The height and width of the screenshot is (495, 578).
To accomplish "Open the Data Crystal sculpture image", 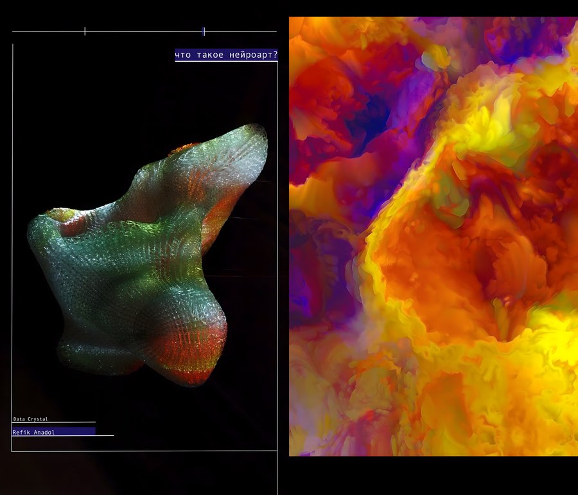I will point(148,255).
